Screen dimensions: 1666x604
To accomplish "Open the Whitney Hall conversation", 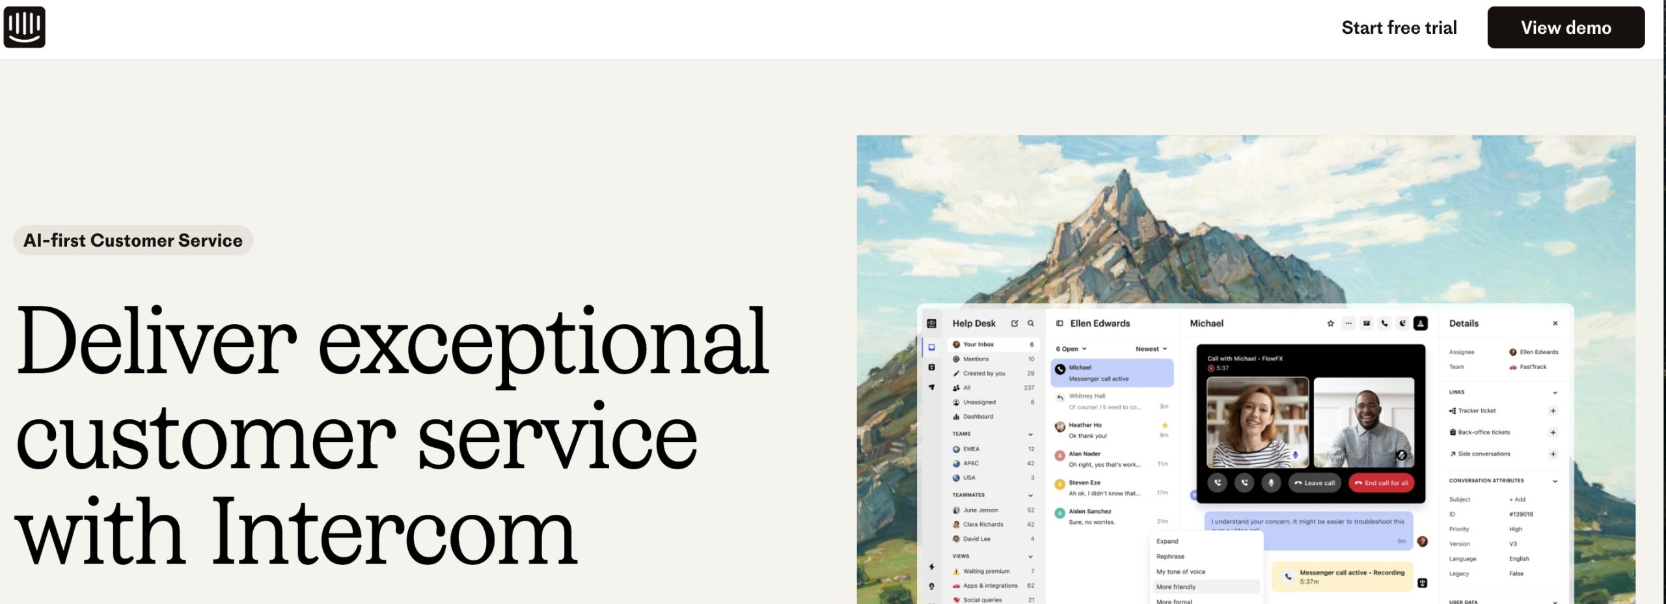I will 1112,402.
